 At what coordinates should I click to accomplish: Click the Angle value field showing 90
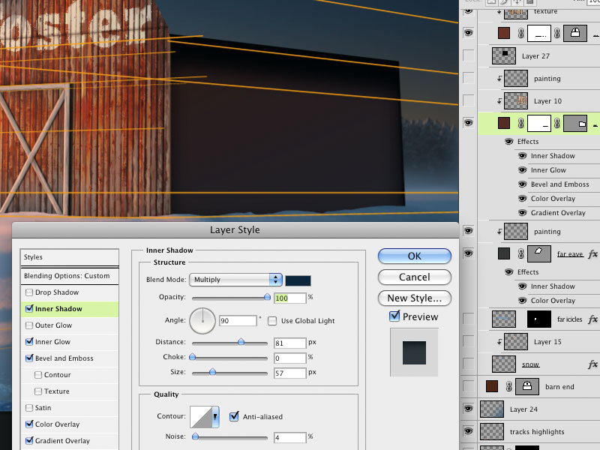pyautogui.click(x=238, y=321)
